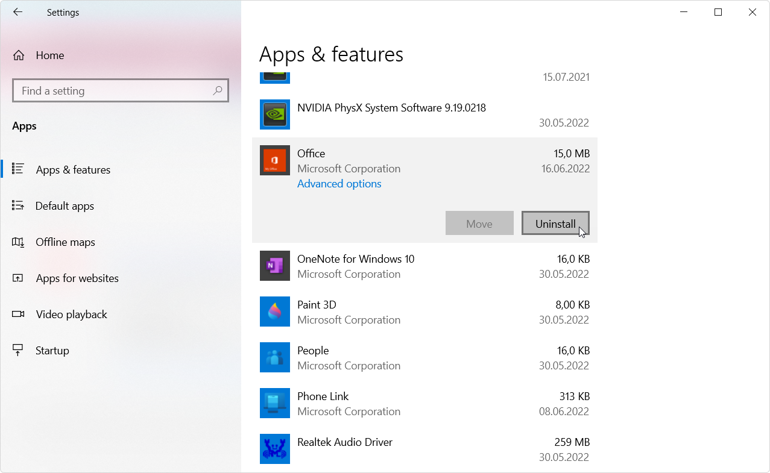
Task: Click the Paint 3D app icon
Action: pos(275,312)
